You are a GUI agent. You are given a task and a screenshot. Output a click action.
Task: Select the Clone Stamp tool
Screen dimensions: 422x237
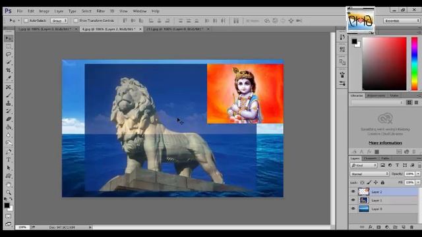pos(9,103)
